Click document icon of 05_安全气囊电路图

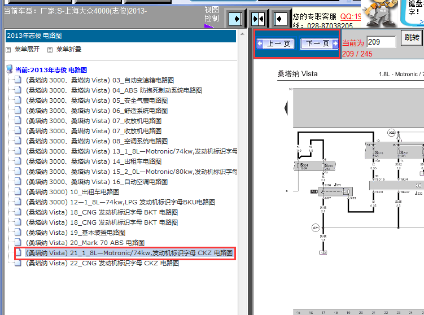(x=18, y=100)
